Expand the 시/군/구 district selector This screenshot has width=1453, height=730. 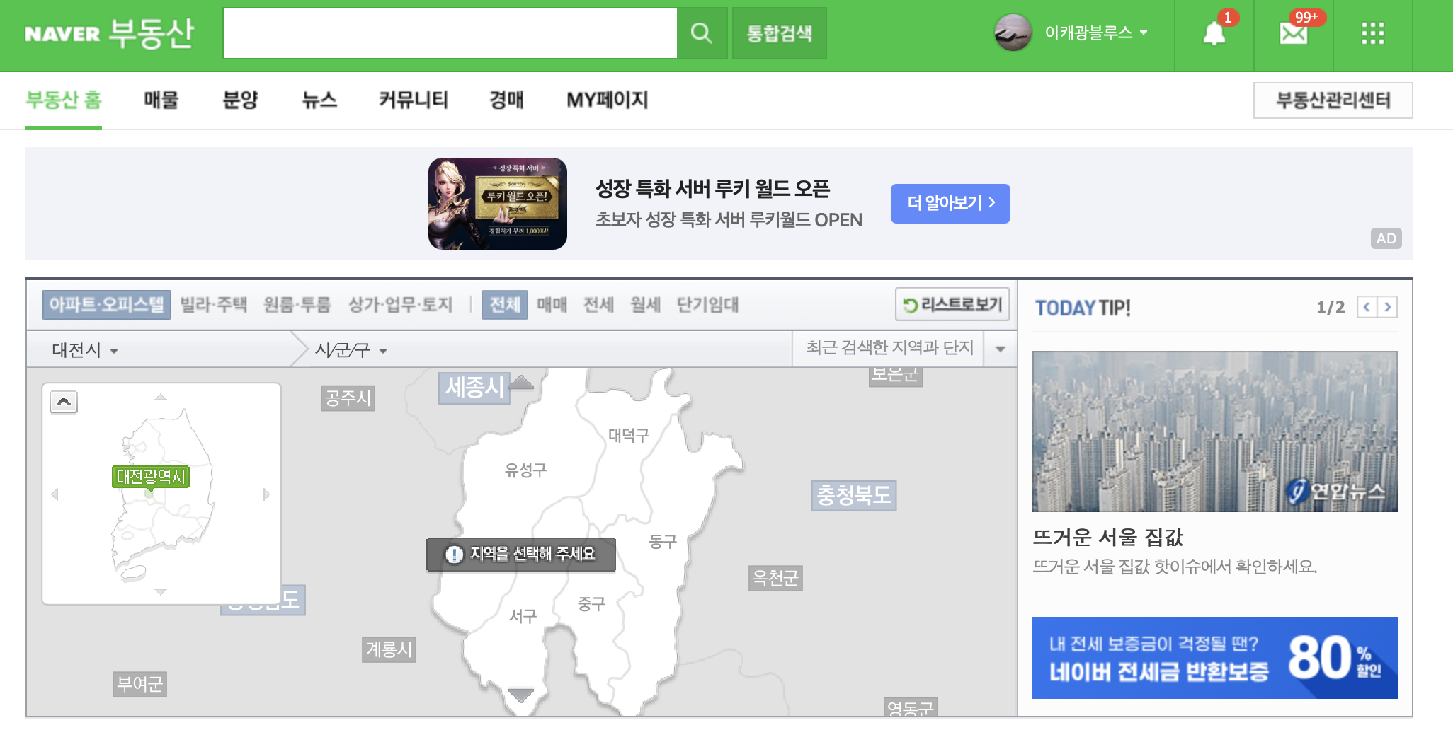(x=351, y=349)
